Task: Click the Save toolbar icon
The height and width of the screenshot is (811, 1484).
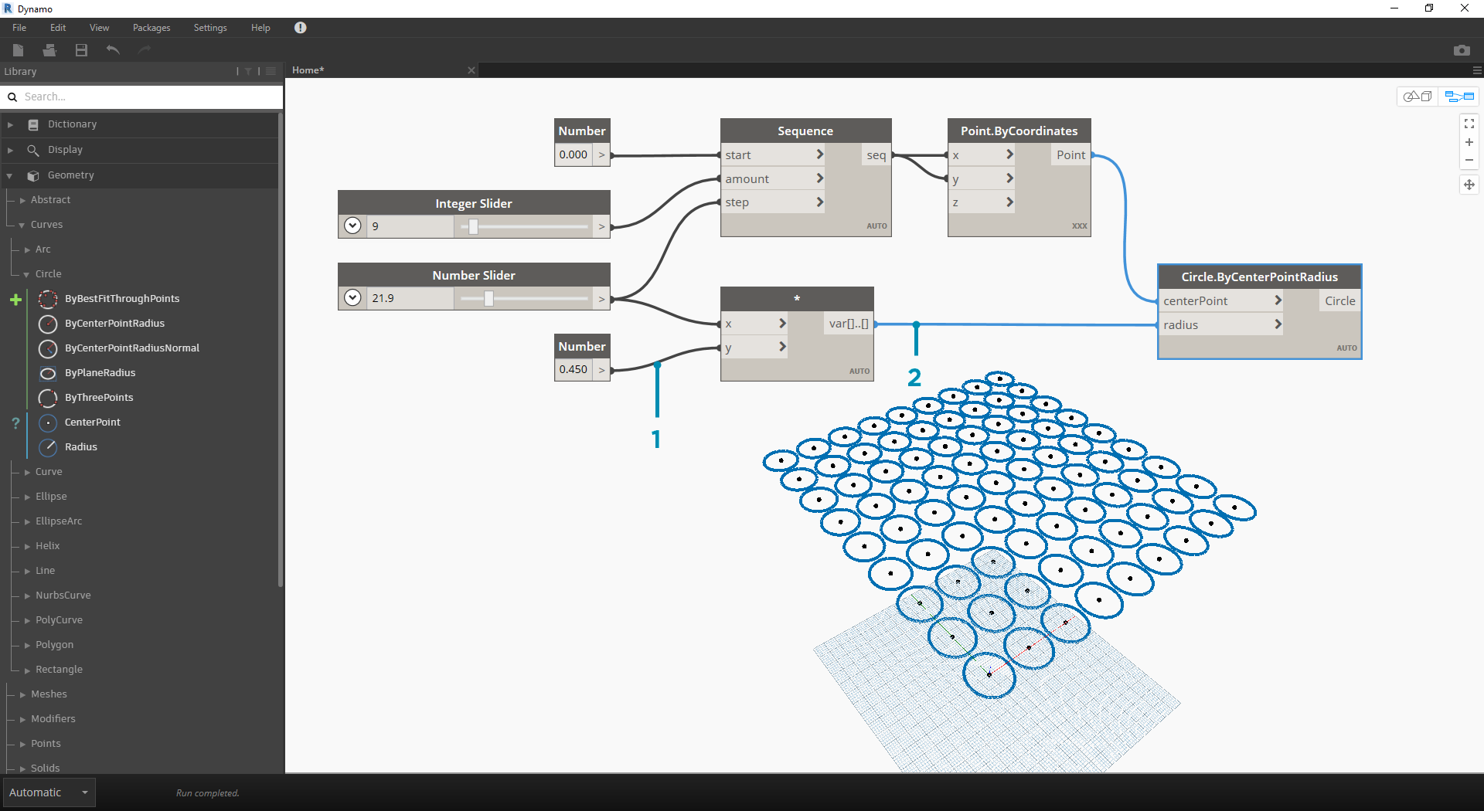Action: pos(81,50)
